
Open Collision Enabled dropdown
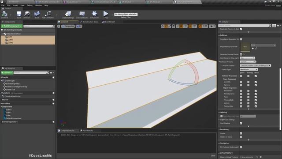pyautogui.click(x=256, y=66)
